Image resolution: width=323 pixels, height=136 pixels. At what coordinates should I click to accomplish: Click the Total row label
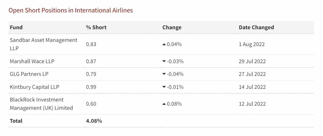[x=16, y=121]
